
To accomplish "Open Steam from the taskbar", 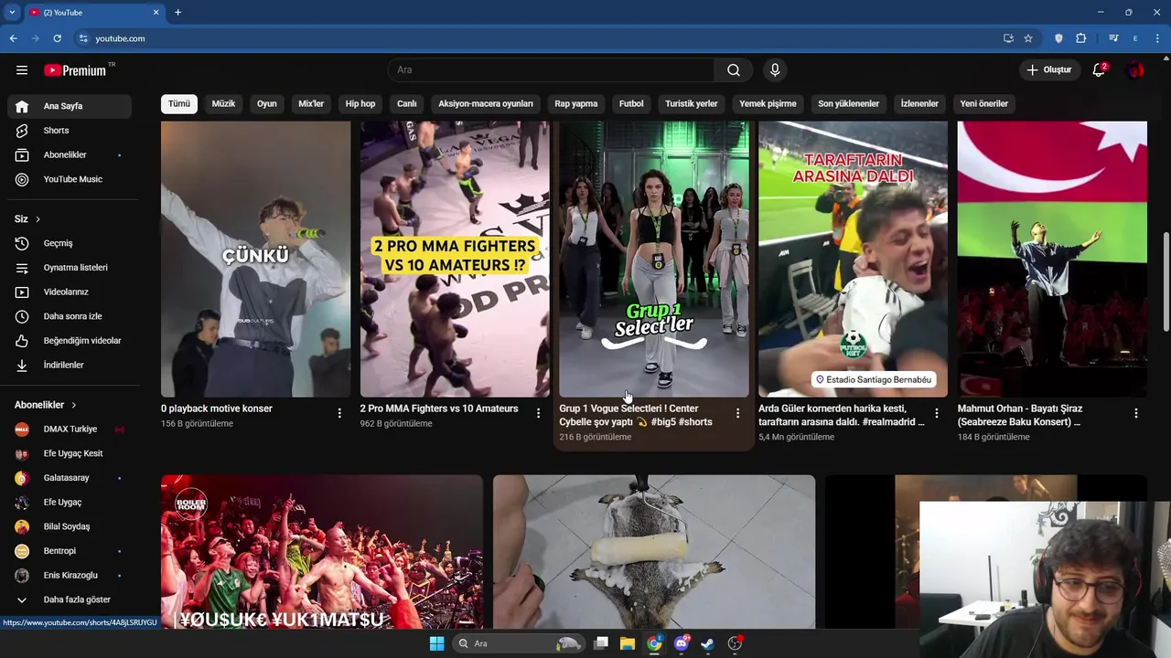I will [708, 643].
